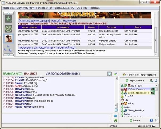This screenshot has height=129, width=161.
Task: Open the Помощь menu
Action: 95,8
